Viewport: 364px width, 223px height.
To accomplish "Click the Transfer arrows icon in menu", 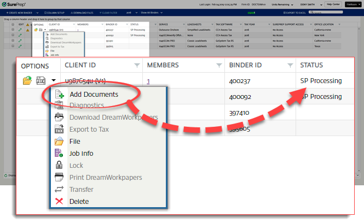I will (59, 190).
